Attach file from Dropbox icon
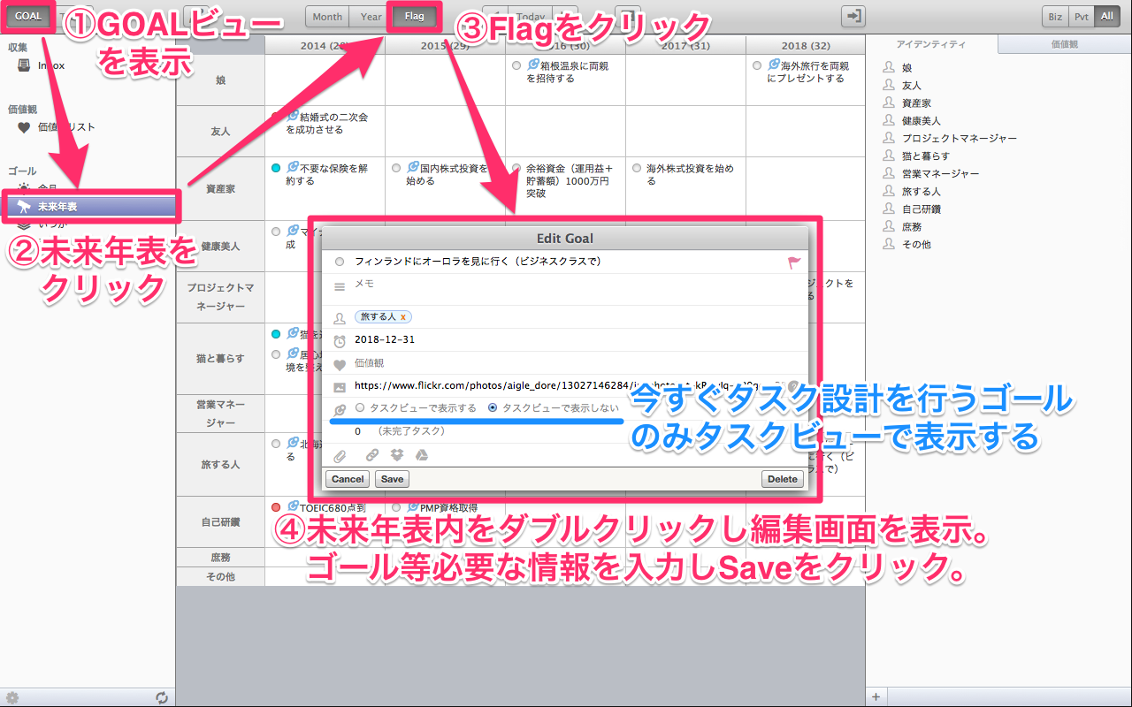 point(397,455)
